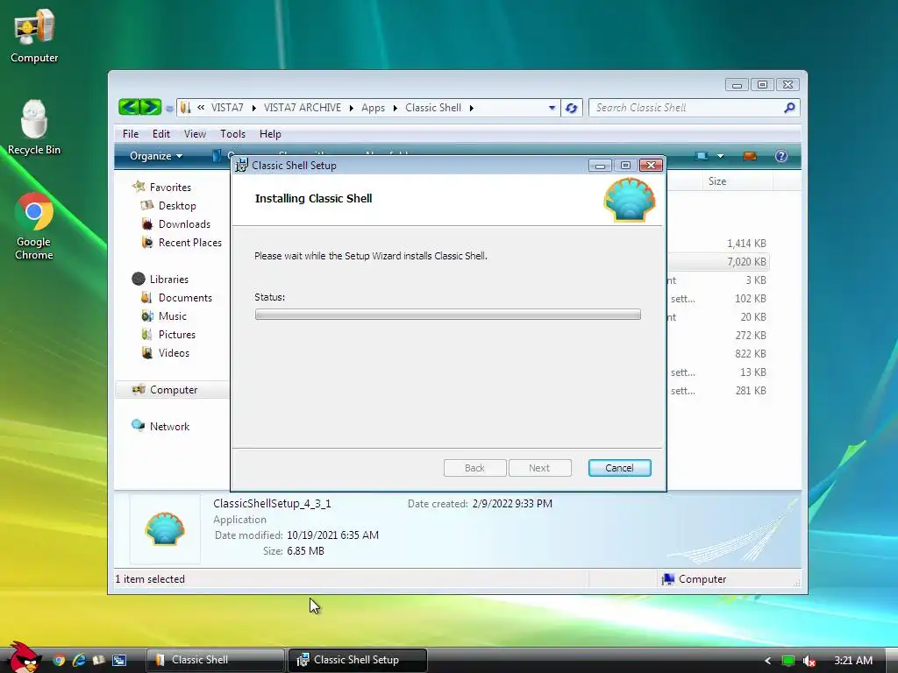
Task: Focus the Search Classic Shell field
Action: pyautogui.click(x=688, y=108)
